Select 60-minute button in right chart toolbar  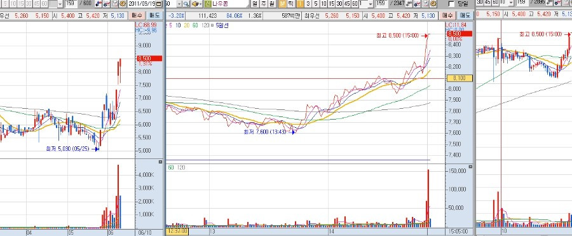(495, 3)
